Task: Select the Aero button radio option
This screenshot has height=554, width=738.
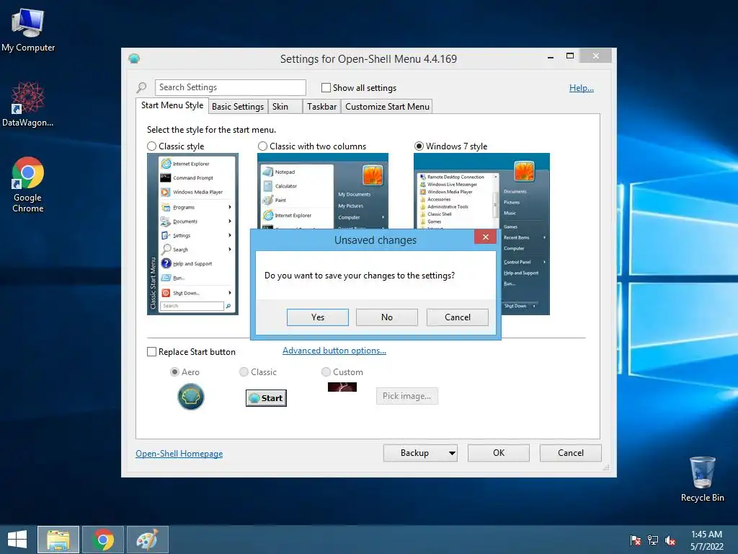Action: coord(174,372)
